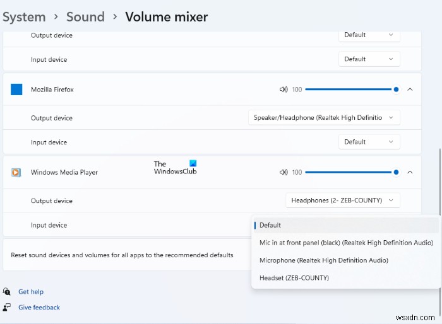
Task: Click the Mozilla Firefox volume slider
Action: [x=352, y=90]
